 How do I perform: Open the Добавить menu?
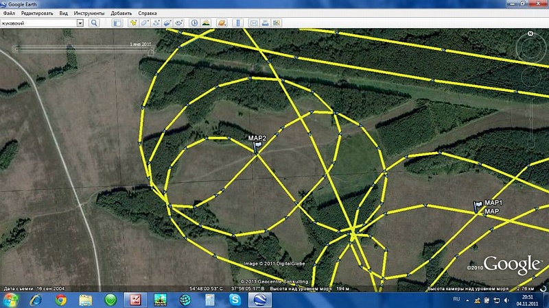coord(121,13)
